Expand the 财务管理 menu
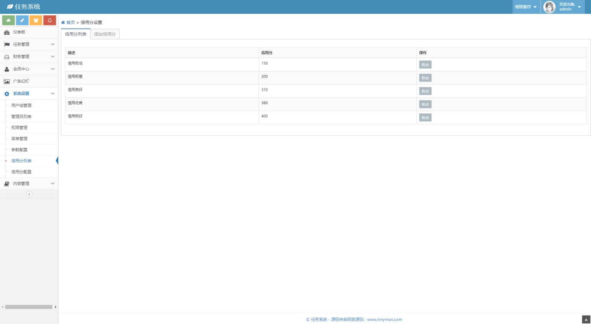This screenshot has width=591, height=324. tap(29, 57)
